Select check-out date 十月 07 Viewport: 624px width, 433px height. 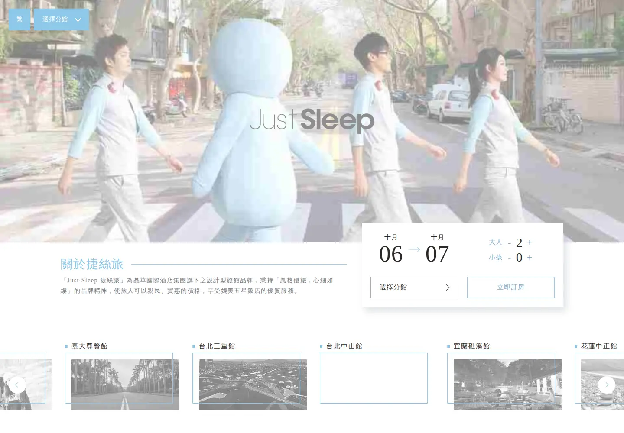[437, 249]
